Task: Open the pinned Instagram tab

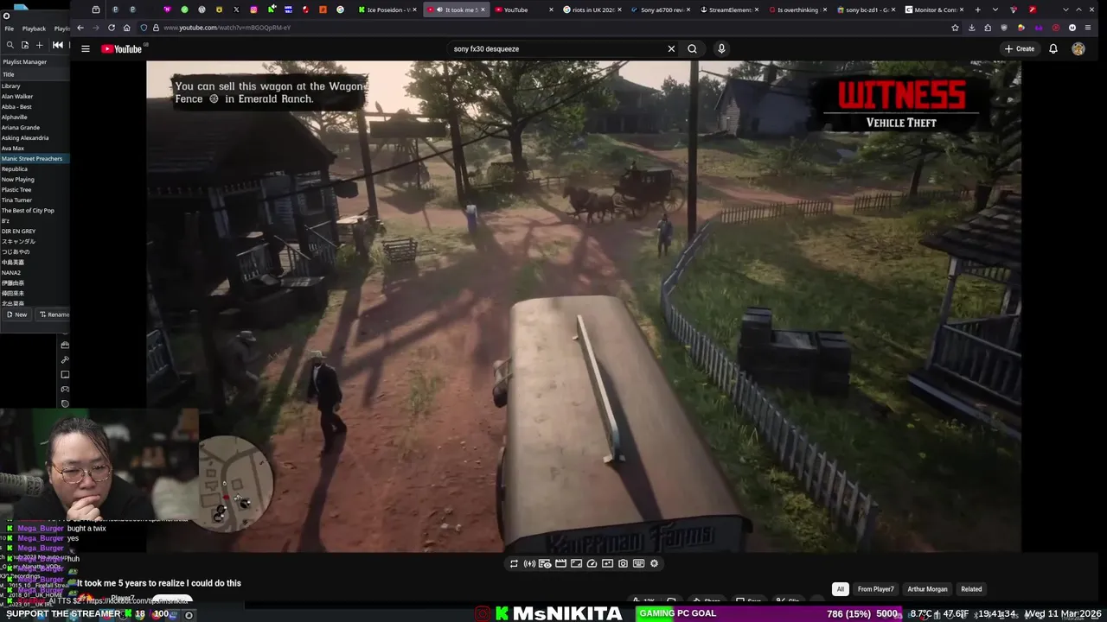Action: point(253,10)
